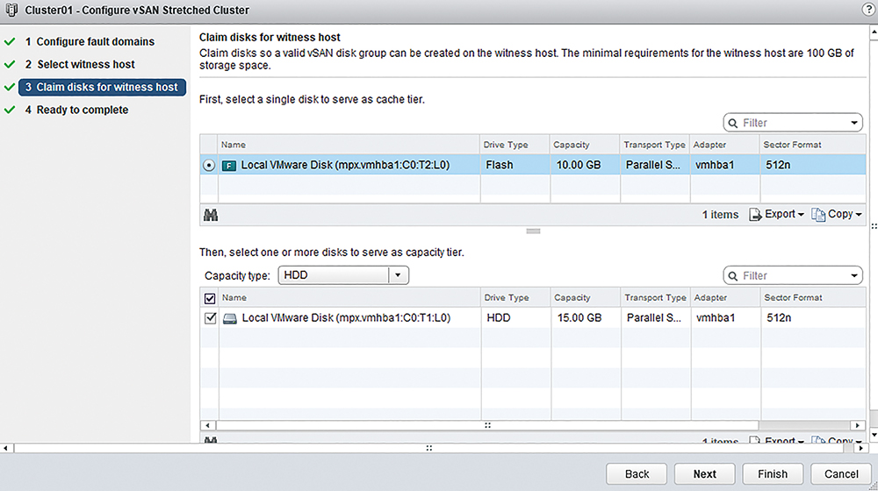
Task: Open the Copy menu under cache tier table
Action: pos(837,214)
